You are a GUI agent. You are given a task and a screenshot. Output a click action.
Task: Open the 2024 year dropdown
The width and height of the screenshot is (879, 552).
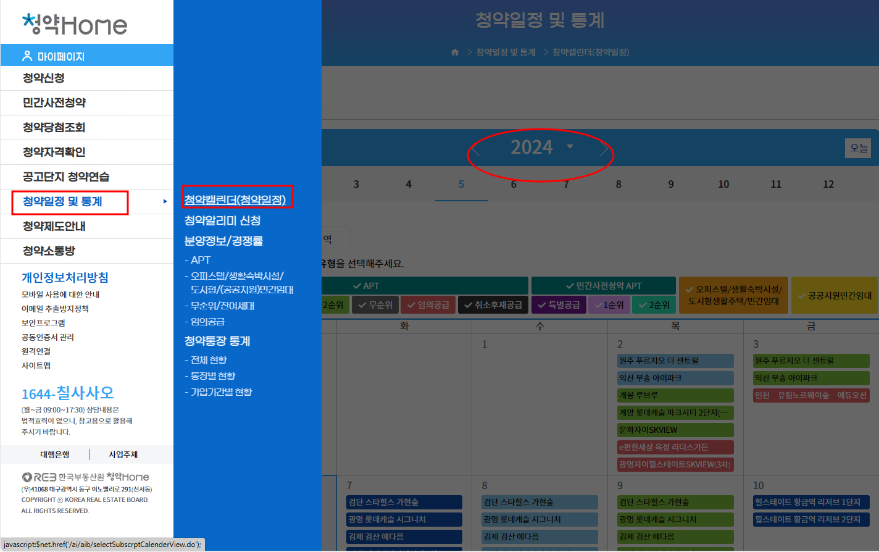pos(570,147)
